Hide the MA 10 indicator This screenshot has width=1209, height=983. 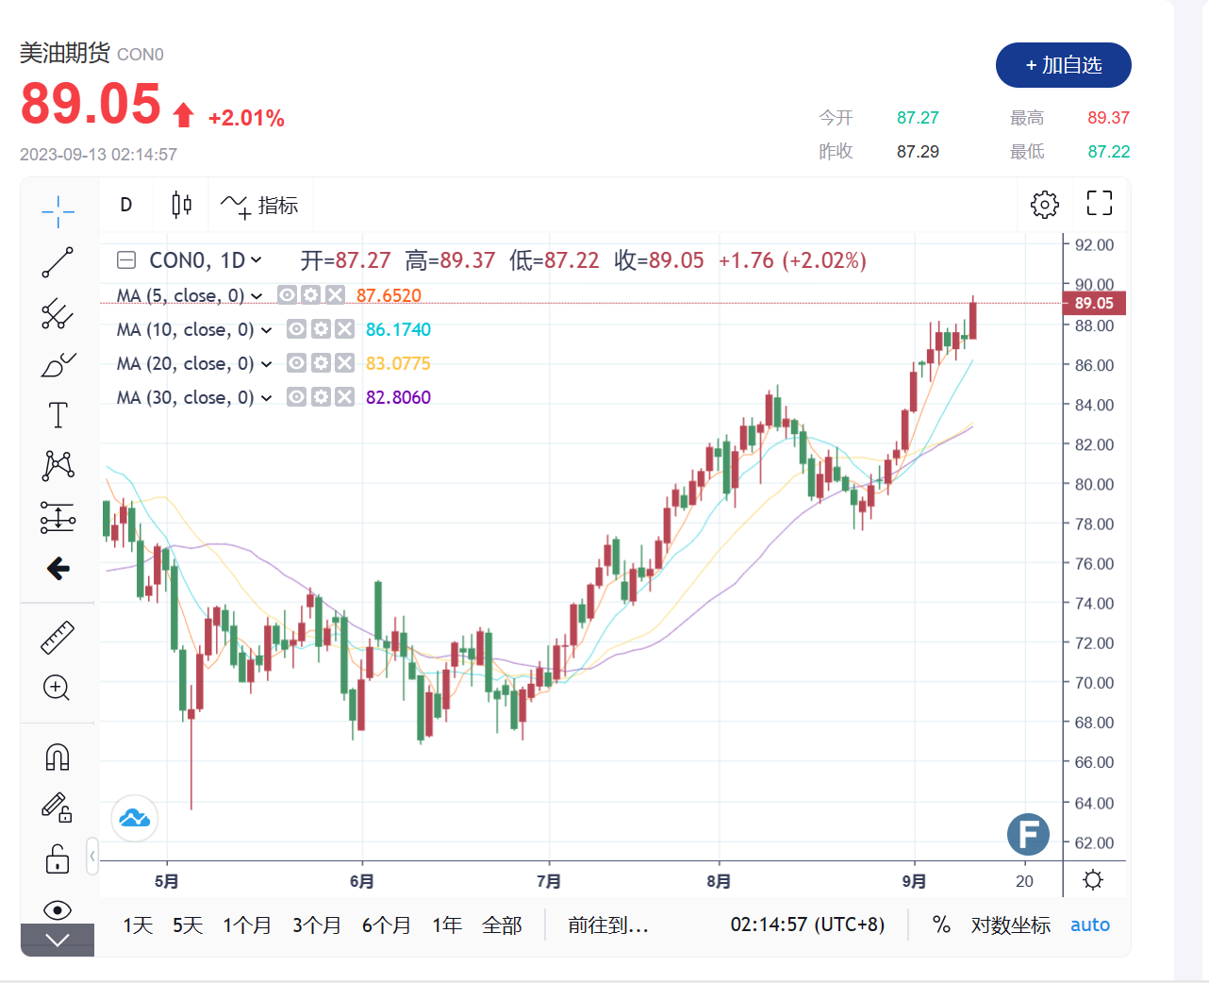(296, 329)
